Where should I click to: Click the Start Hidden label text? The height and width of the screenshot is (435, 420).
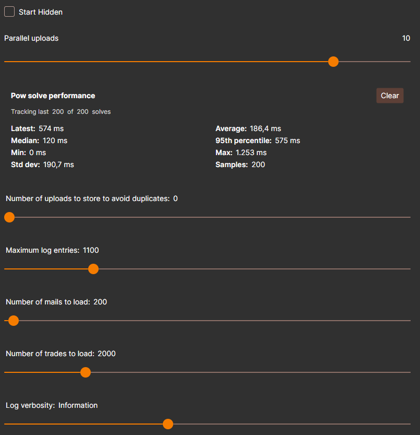[x=41, y=12]
